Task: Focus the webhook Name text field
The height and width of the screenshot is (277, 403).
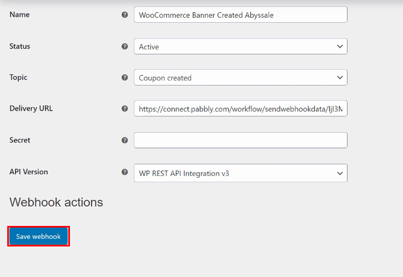Action: click(x=240, y=15)
